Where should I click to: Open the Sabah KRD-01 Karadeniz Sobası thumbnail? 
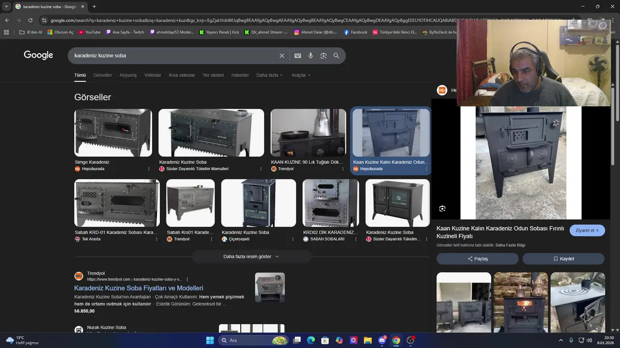pyautogui.click(x=117, y=203)
